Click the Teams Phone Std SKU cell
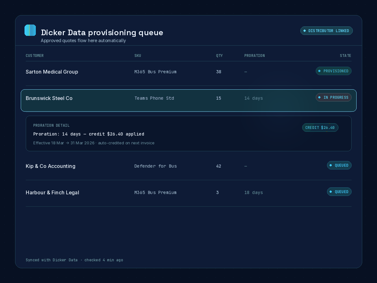 pos(154,98)
